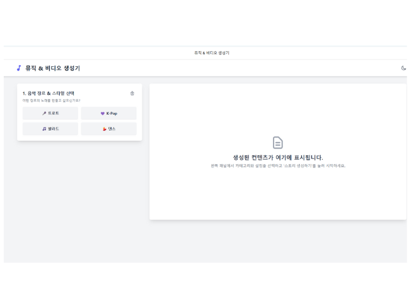Click the document icon in empty panel
Viewport: 411px width, 308px height.
pyautogui.click(x=277, y=143)
